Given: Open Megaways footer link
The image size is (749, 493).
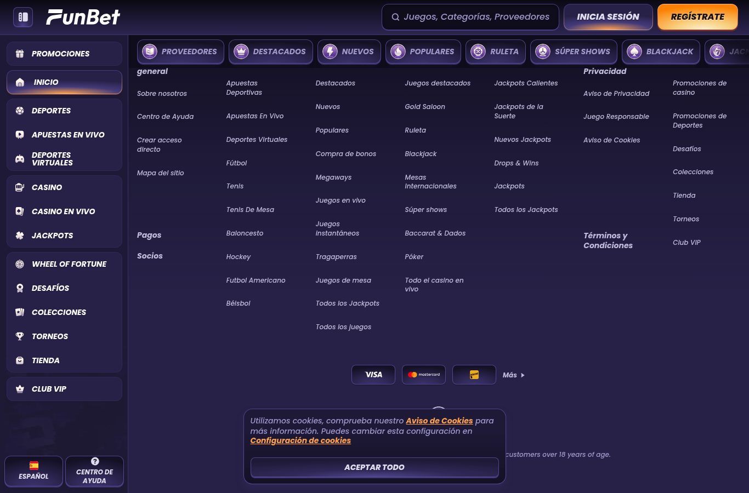Looking at the screenshot, I should tap(333, 177).
